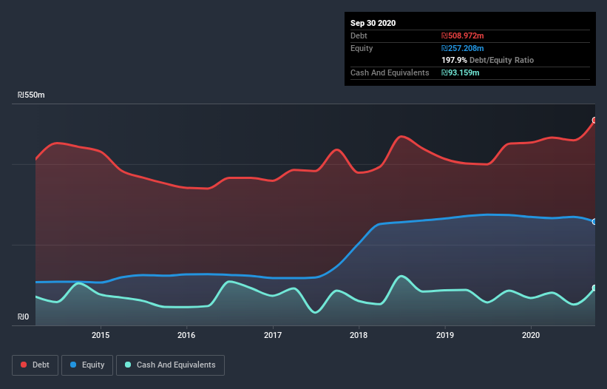The width and height of the screenshot is (607, 389).
Task: Click the ₪508.972m debt value
Action: (x=463, y=35)
